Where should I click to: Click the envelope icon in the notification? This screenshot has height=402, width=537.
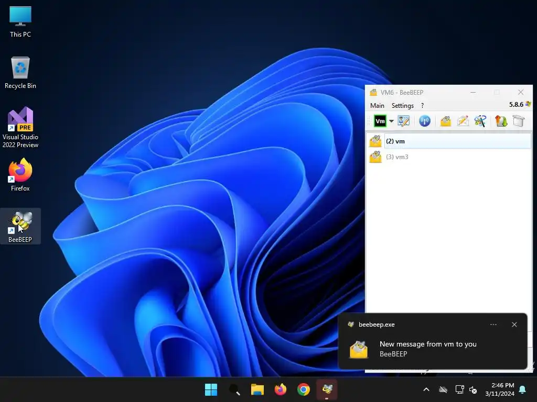[x=359, y=349]
